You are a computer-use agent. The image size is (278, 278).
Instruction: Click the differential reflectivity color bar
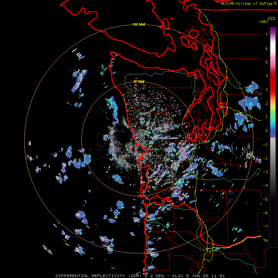click(x=273, y=137)
